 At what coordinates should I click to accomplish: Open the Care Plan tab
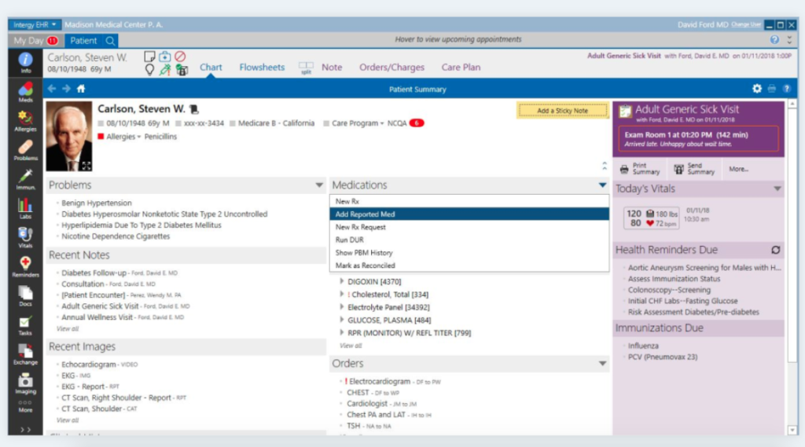coord(461,68)
